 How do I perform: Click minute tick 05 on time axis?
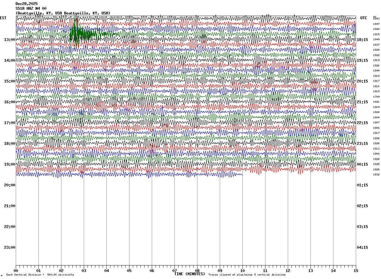[129, 270]
